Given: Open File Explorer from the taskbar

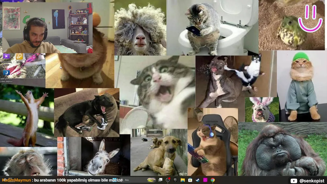Looking at the screenshot, I should click(x=183, y=180).
